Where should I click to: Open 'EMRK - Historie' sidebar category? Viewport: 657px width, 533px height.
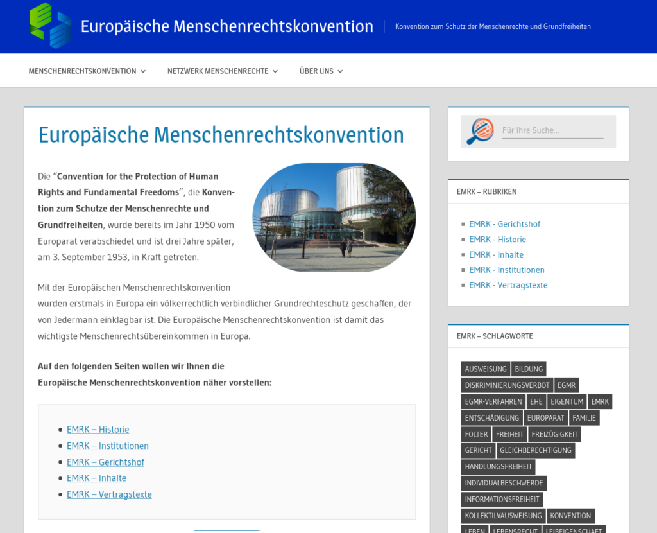(497, 240)
